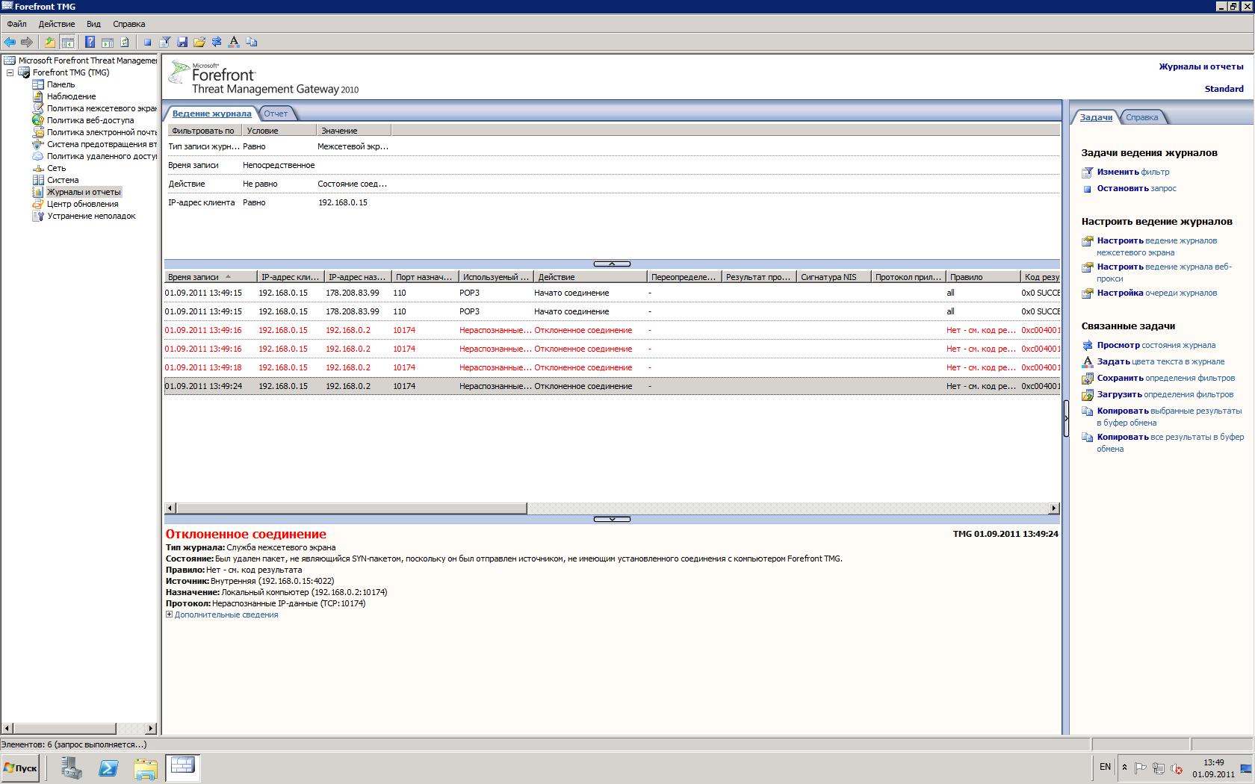The image size is (1255, 784).
Task: Collapse the details pane using lower chevron handle
Action: click(612, 519)
